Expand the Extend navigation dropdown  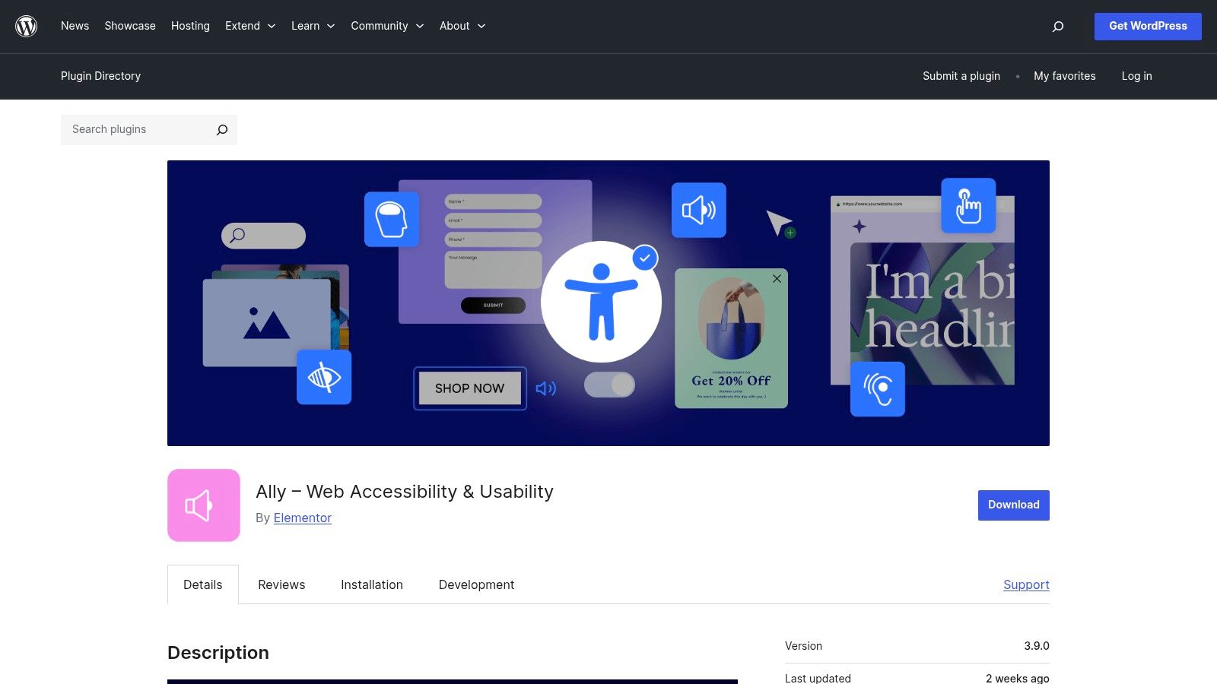[x=250, y=26]
